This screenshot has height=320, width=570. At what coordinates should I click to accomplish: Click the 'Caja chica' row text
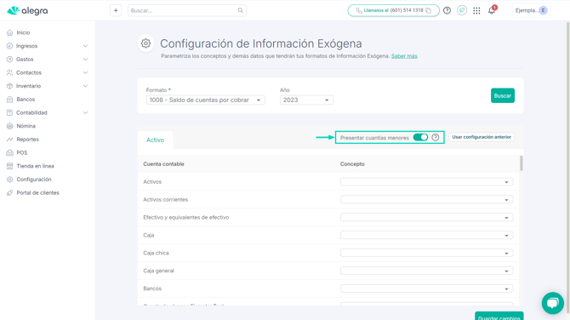click(x=156, y=253)
